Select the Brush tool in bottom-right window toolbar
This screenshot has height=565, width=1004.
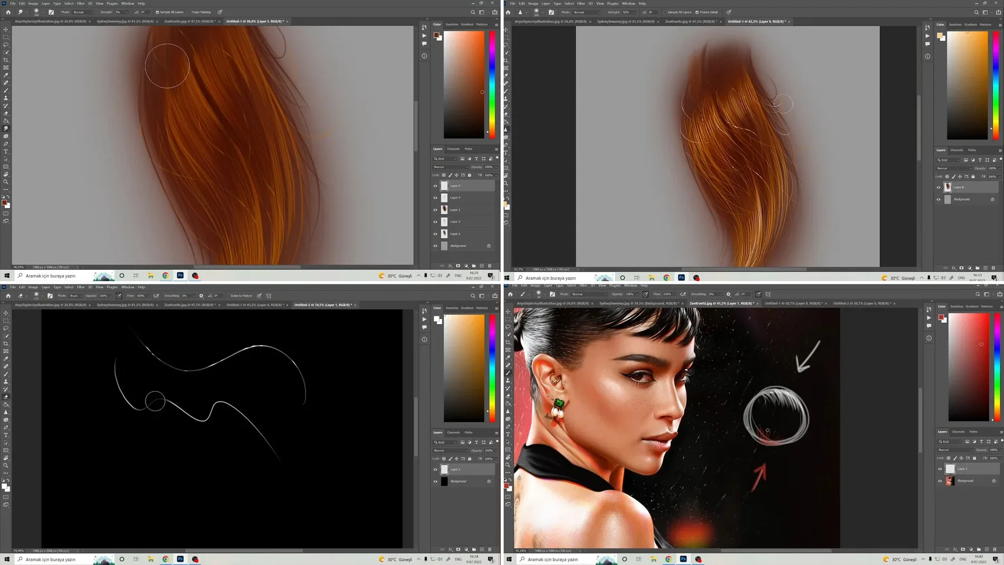[508, 373]
